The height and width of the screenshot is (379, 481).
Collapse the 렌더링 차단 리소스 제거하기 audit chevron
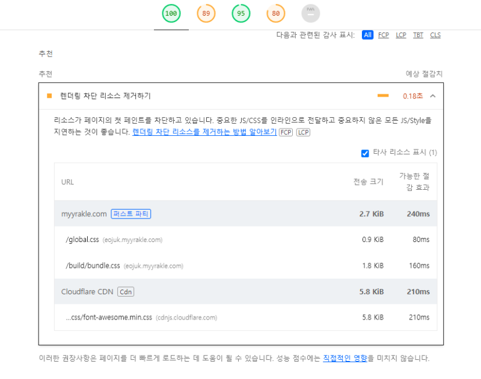click(433, 96)
